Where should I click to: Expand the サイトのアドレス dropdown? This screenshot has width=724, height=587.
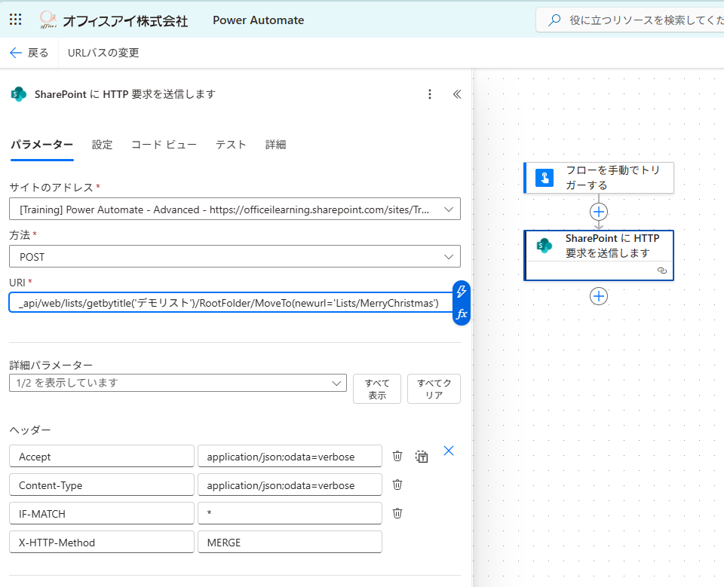tap(449, 209)
